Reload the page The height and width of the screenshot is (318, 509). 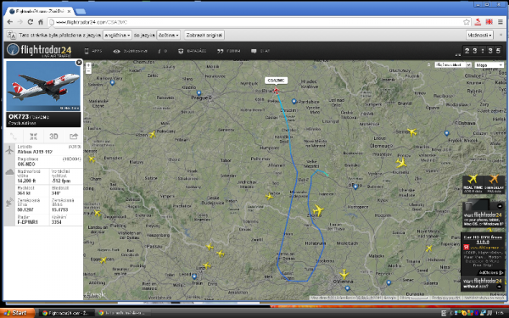tap(31, 22)
